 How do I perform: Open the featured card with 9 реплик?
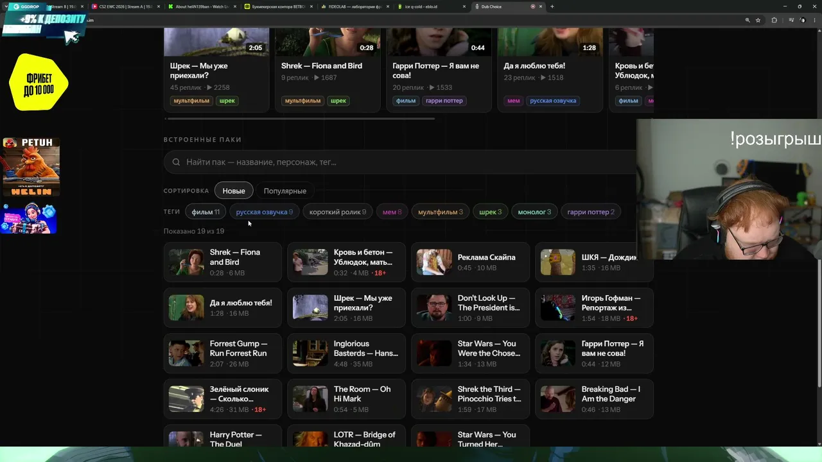click(328, 71)
